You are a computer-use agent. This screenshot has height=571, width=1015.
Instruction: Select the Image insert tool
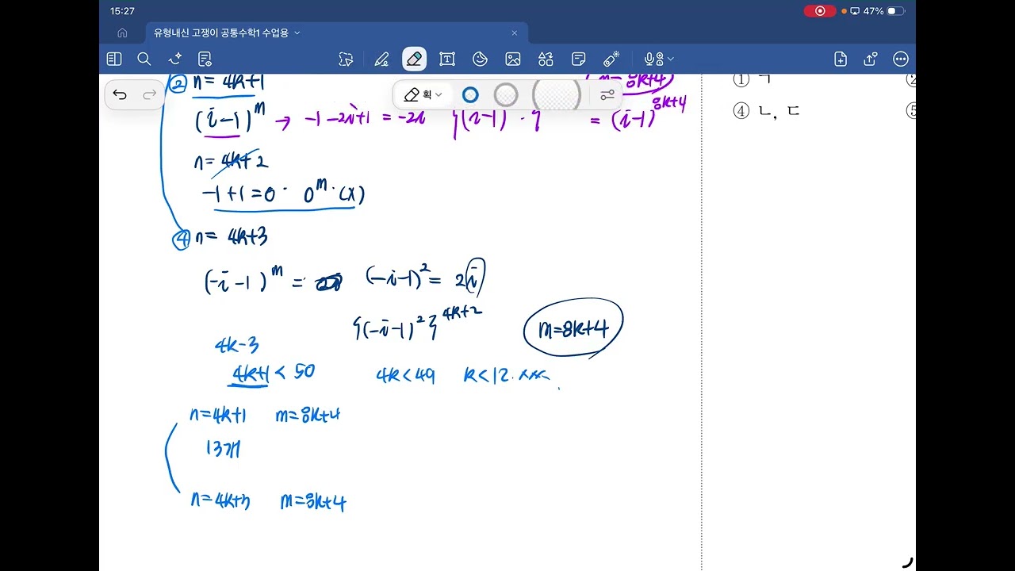click(513, 59)
